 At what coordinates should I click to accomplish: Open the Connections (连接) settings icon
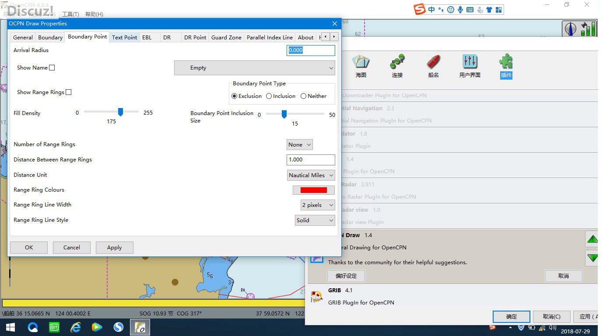point(397,62)
